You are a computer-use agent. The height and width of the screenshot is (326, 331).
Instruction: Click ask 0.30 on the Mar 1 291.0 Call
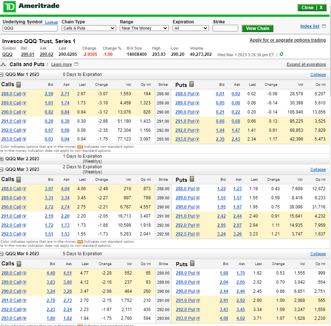(x=65, y=121)
